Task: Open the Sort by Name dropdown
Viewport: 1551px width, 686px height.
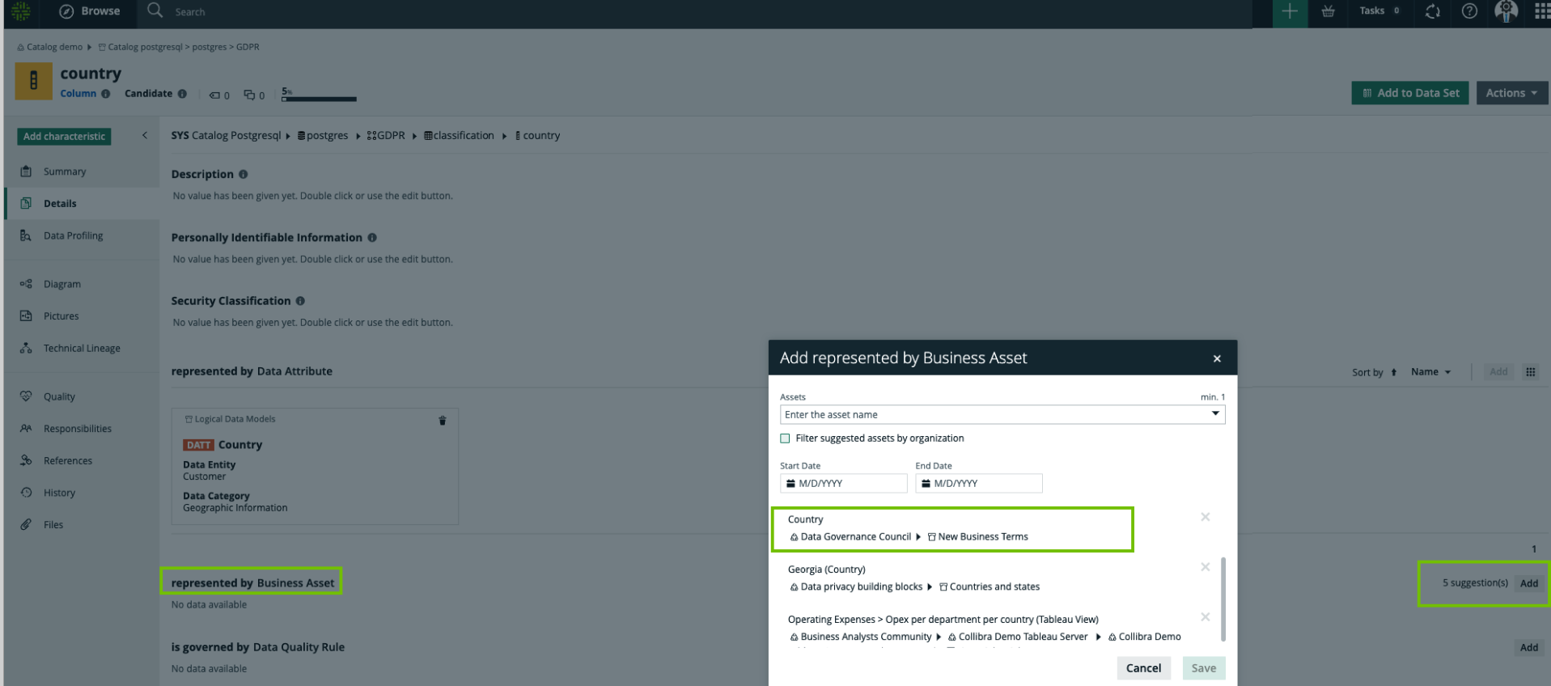Action: (x=1430, y=372)
